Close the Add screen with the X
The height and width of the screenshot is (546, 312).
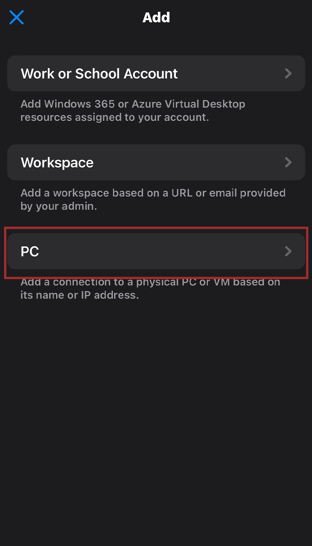[x=17, y=17]
